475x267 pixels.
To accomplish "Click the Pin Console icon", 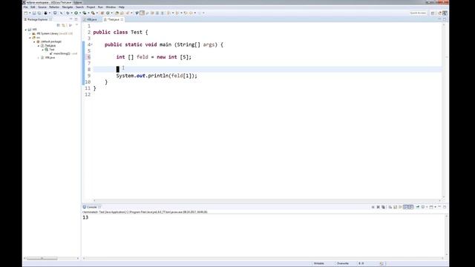I will pos(417,207).
